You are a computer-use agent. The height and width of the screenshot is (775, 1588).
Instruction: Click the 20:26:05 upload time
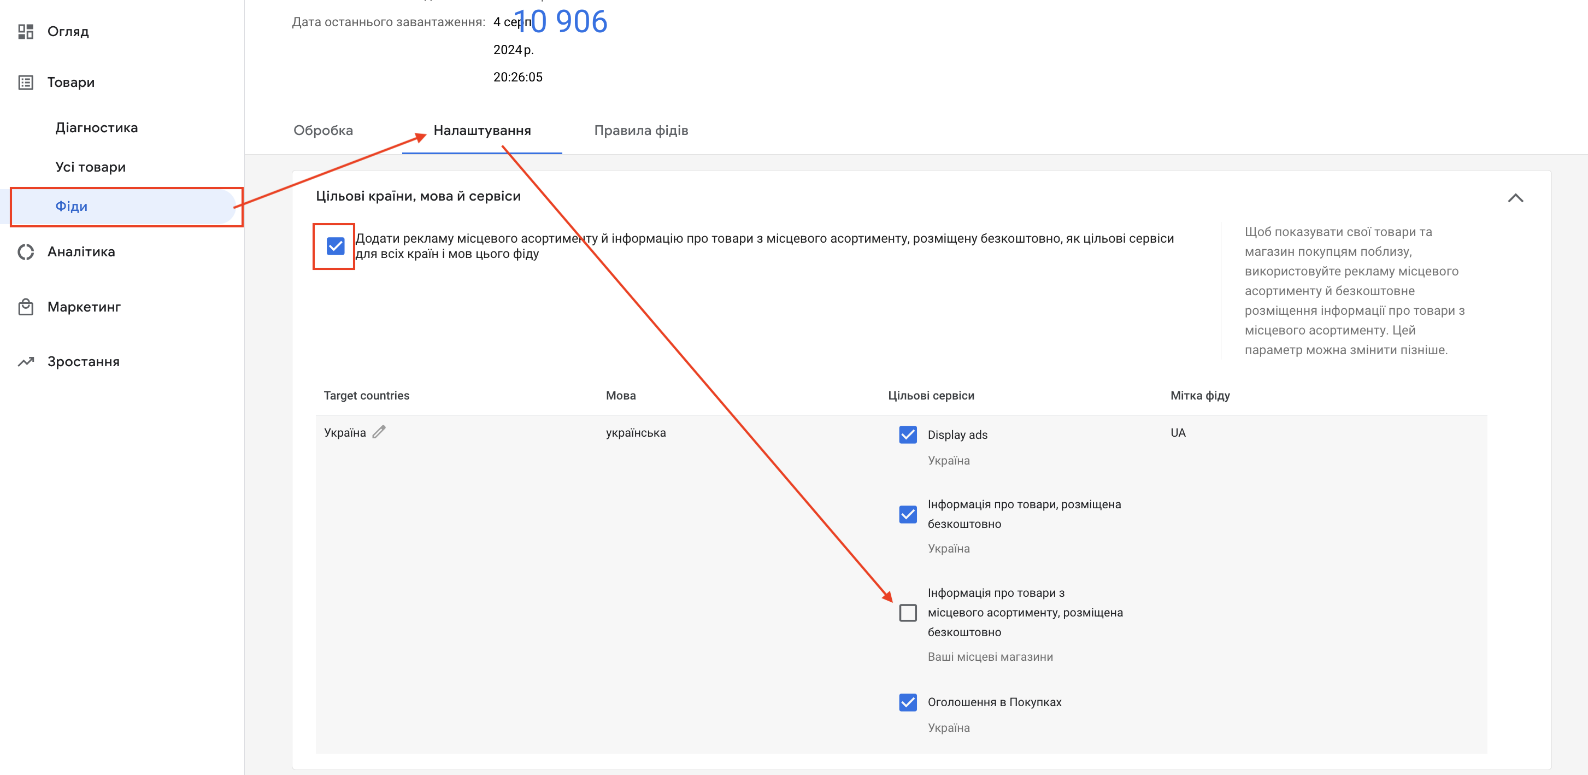coord(517,77)
